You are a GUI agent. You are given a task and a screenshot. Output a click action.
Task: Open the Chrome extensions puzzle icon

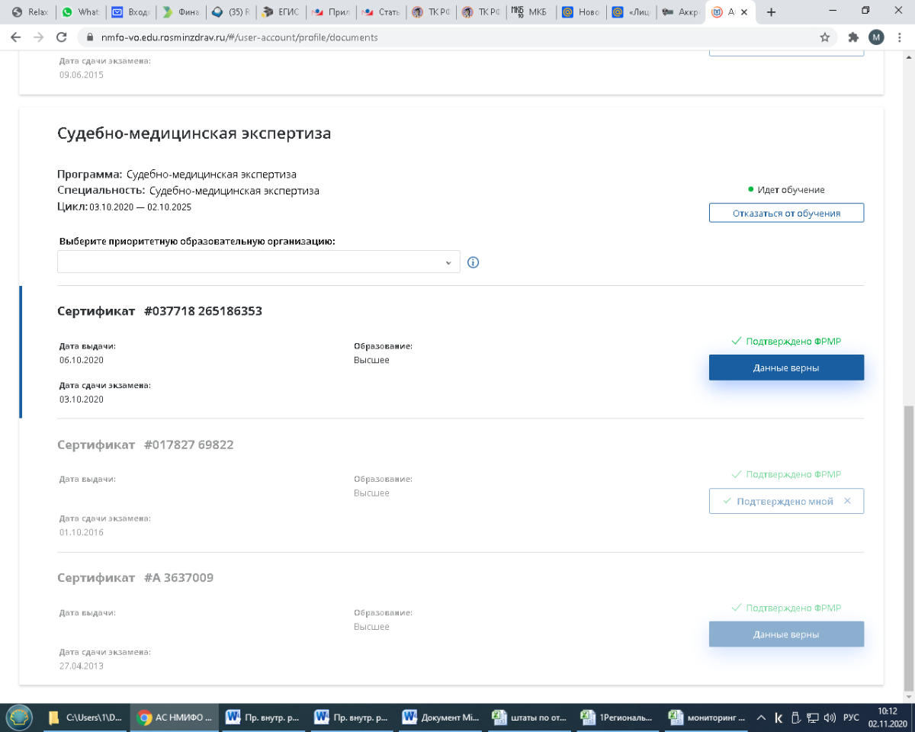[x=853, y=37]
